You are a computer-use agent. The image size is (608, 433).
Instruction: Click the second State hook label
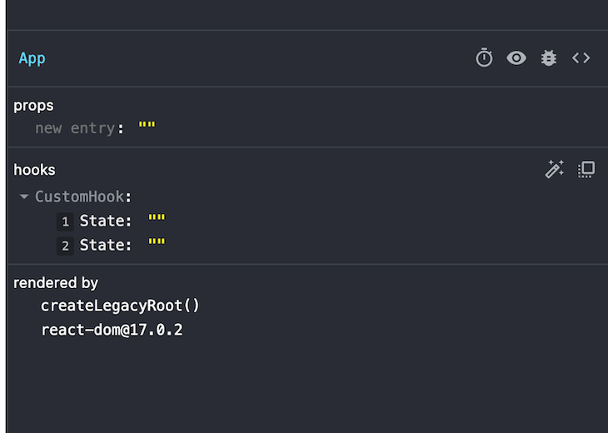coord(106,245)
